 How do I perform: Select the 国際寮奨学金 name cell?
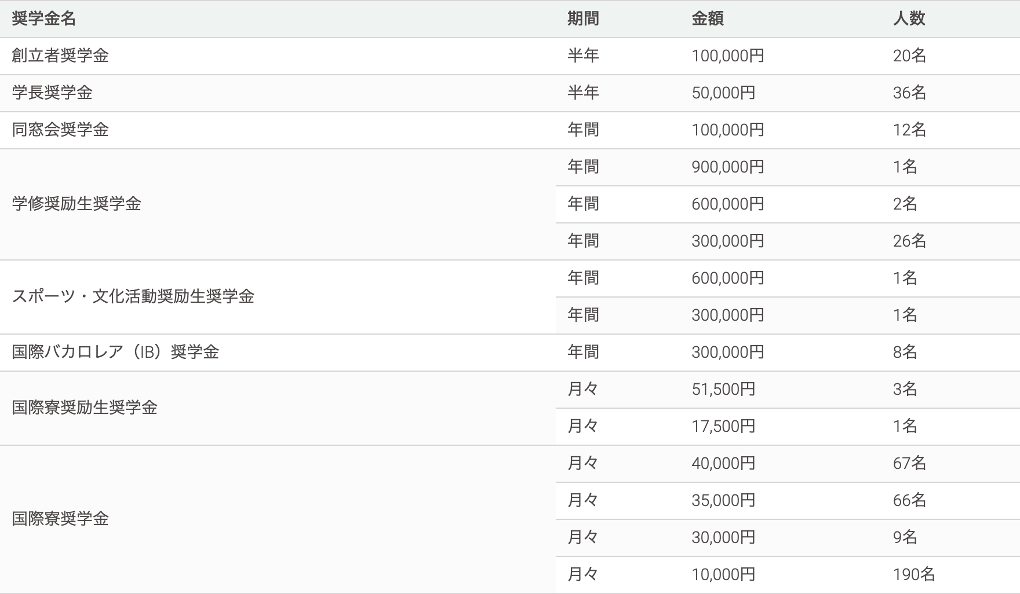click(x=60, y=519)
